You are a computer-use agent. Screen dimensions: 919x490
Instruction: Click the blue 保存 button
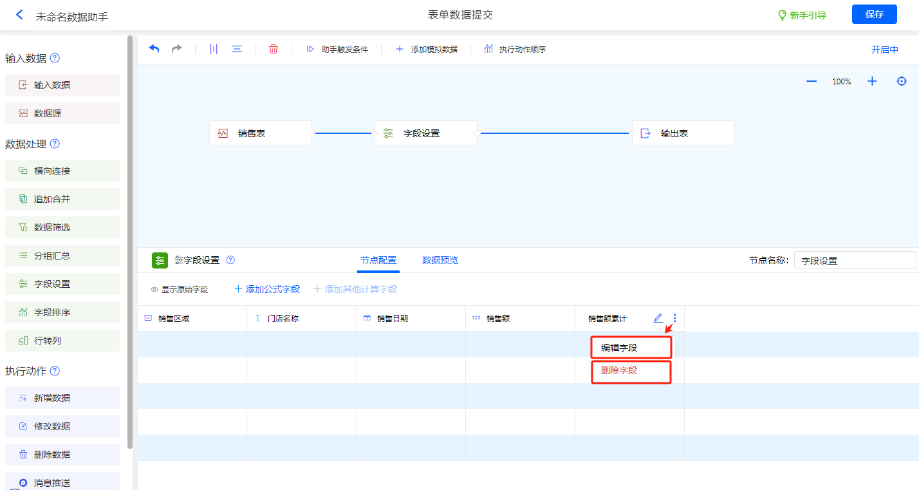click(x=874, y=14)
